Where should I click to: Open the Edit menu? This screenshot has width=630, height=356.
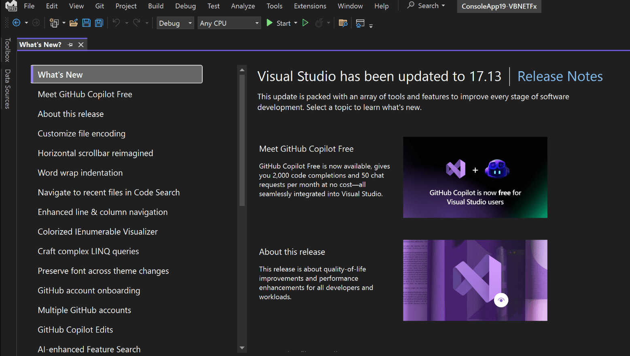tap(52, 6)
